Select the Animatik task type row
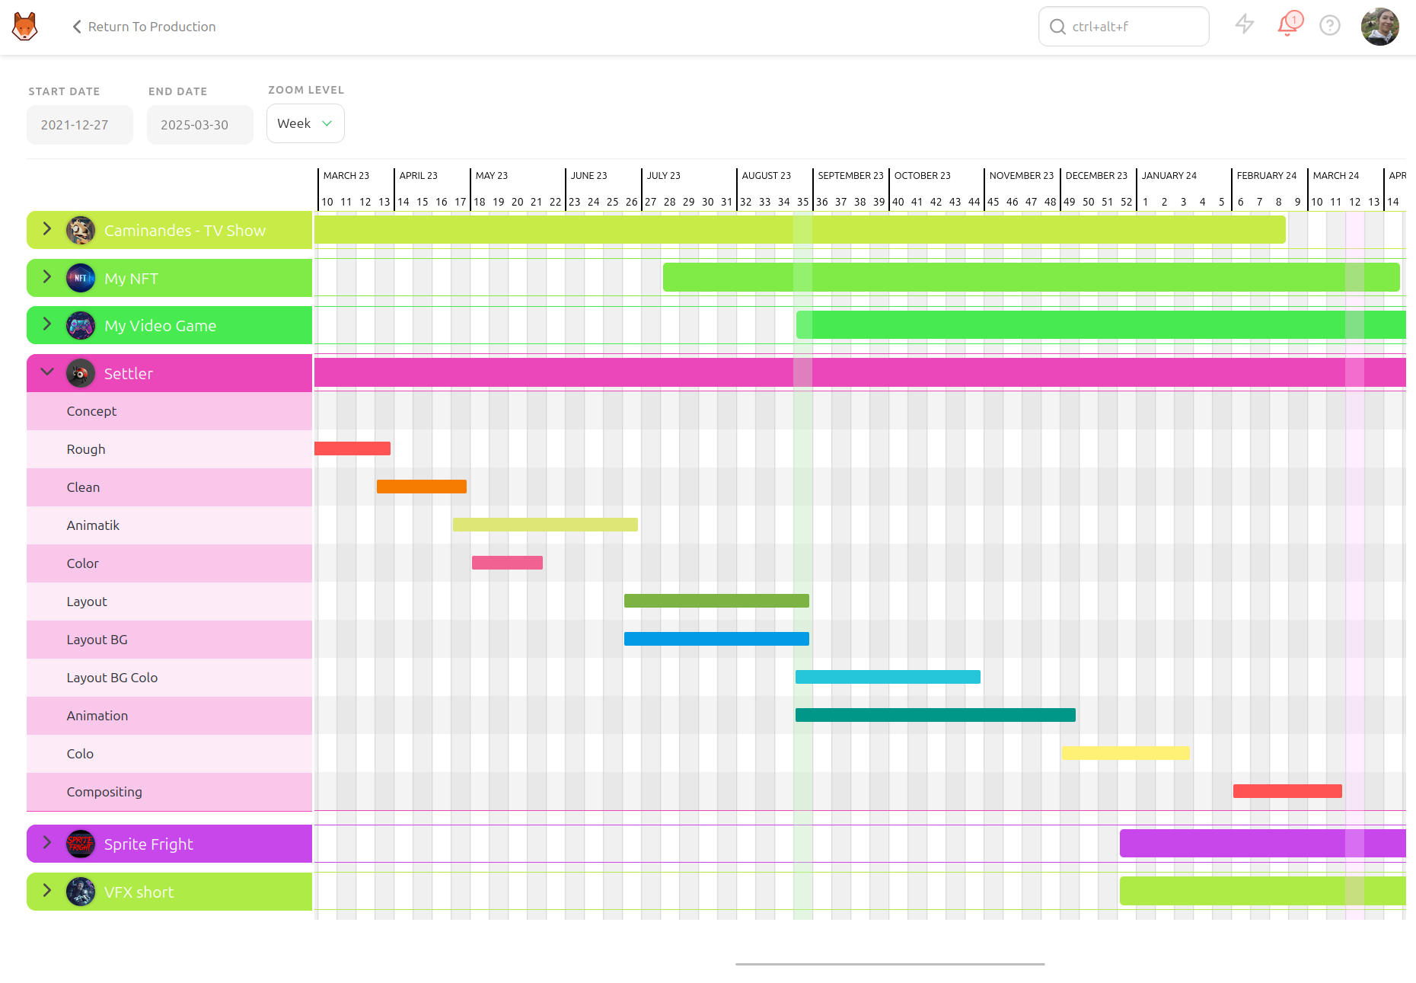This screenshot has height=983, width=1416. 169,525
